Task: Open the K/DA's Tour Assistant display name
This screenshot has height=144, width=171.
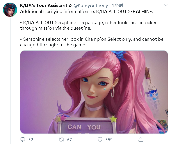Action: (x=44, y=6)
